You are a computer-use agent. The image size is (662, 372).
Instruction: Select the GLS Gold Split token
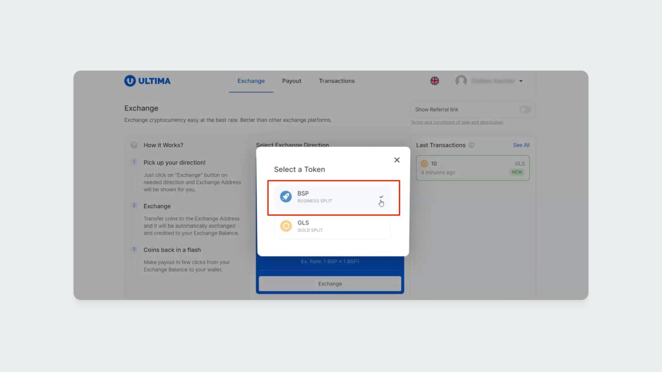pyautogui.click(x=332, y=226)
